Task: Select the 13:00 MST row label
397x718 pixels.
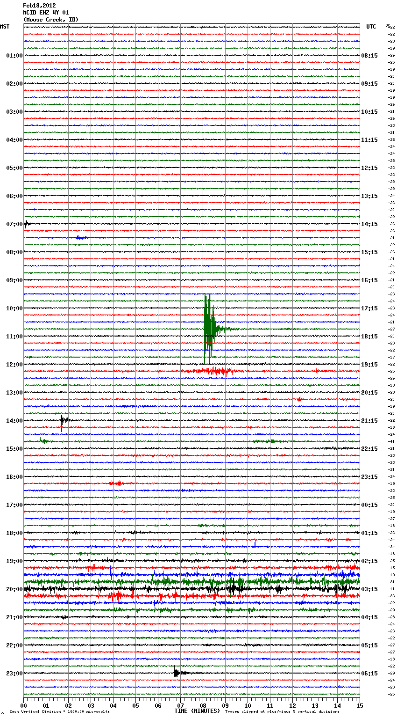Action: 14,393
